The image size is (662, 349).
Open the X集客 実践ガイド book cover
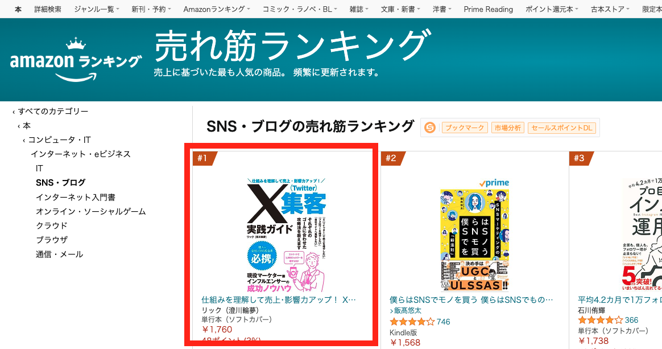tap(287, 235)
